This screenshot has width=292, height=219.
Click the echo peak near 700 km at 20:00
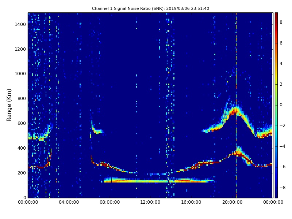coord(235,111)
